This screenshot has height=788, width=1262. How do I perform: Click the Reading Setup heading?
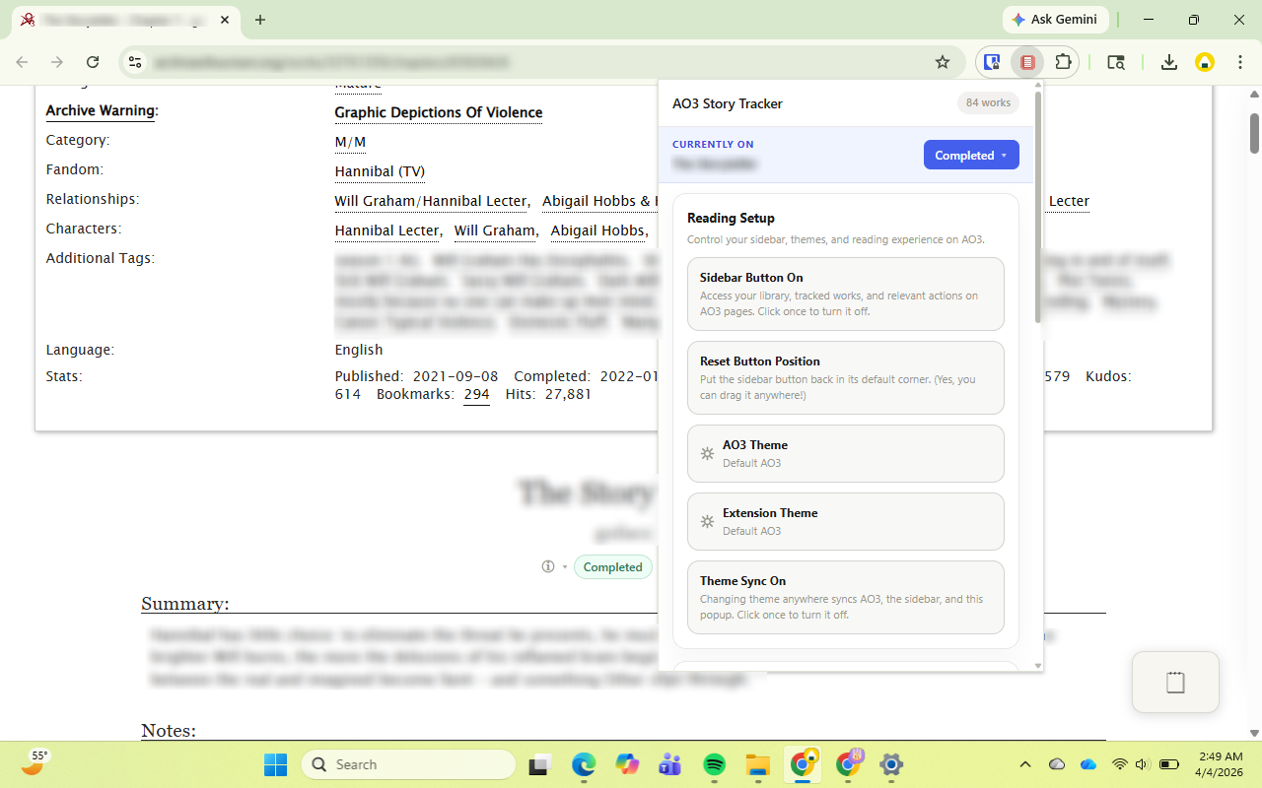tap(731, 218)
